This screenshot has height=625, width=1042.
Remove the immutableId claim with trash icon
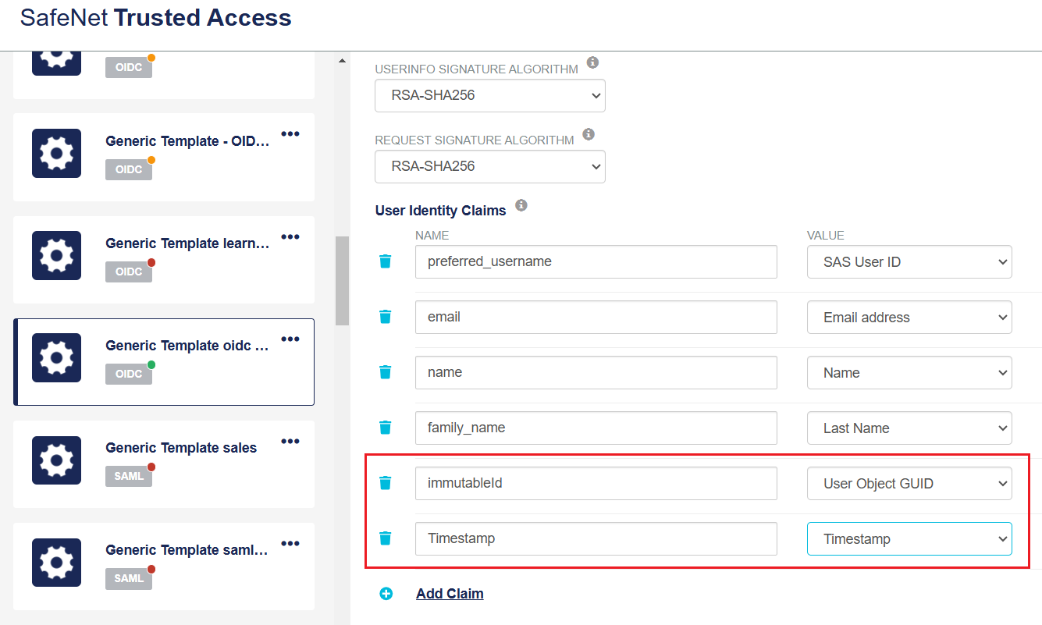coord(385,483)
